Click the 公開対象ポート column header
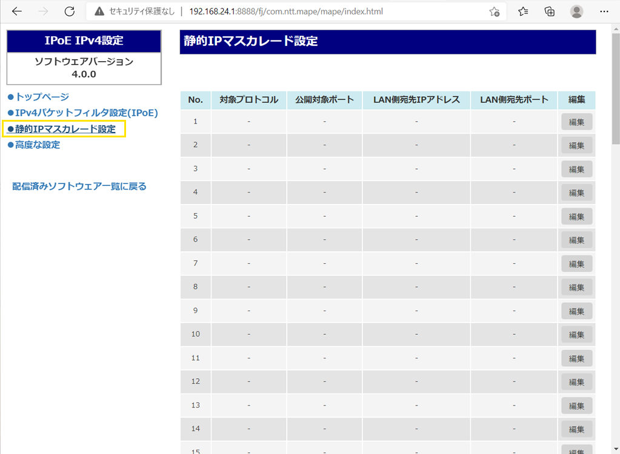The width and height of the screenshot is (620, 454). tap(324, 100)
